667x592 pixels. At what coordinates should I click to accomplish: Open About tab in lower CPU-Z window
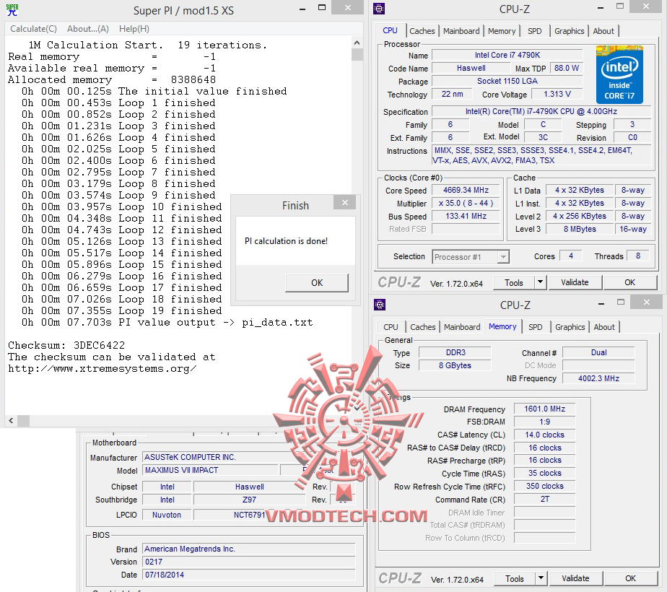(604, 327)
